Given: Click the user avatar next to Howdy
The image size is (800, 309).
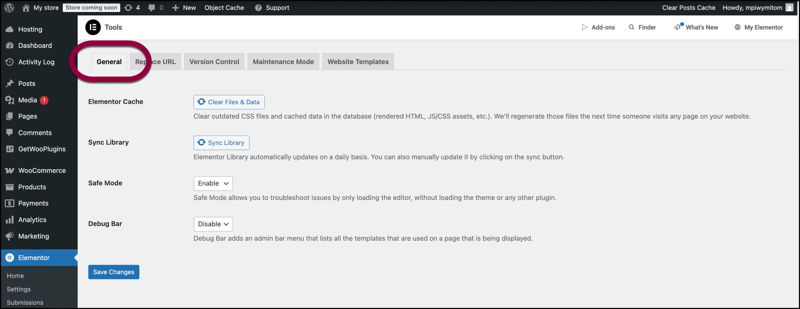Looking at the screenshot, I should point(790,7).
